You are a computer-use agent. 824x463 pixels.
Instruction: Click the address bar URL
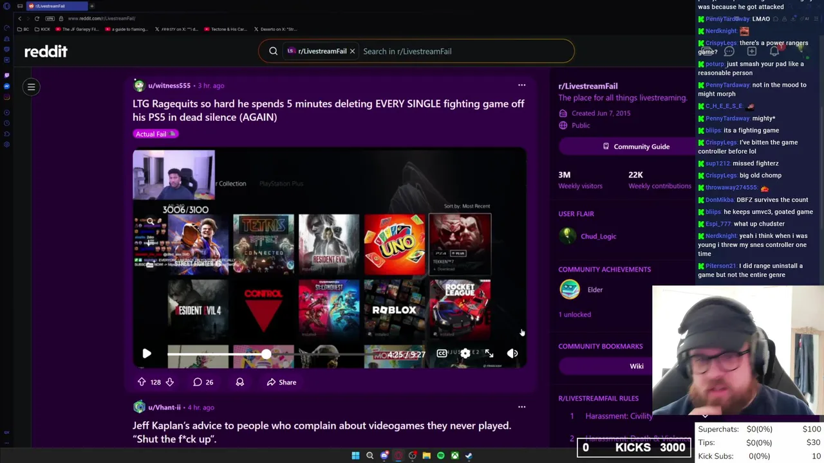101,18
